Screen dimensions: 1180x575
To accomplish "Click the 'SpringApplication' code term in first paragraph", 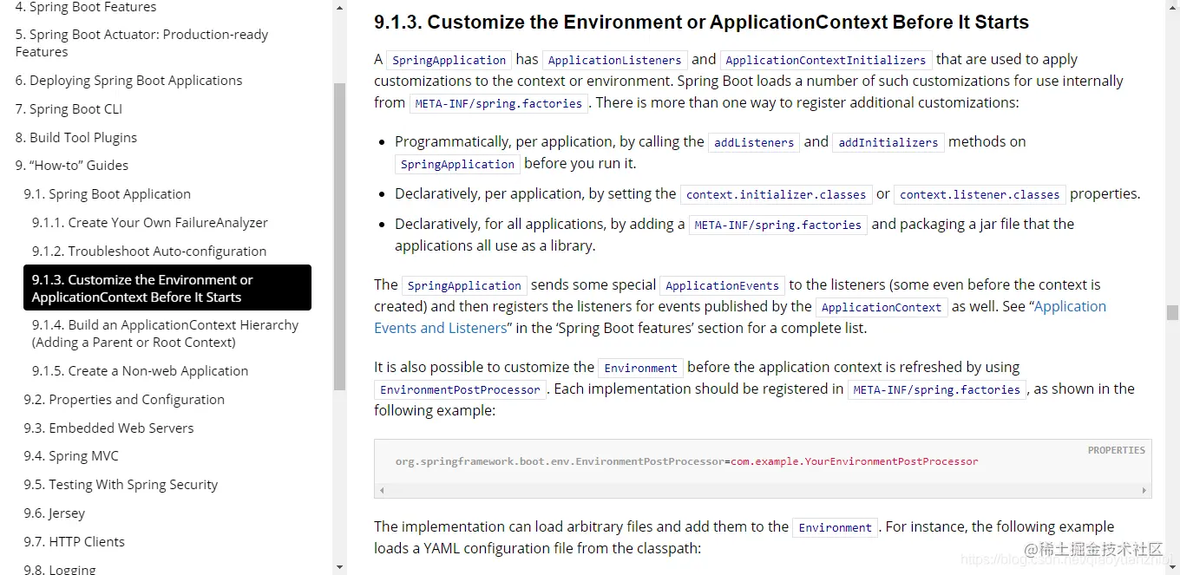I will 449,61.
